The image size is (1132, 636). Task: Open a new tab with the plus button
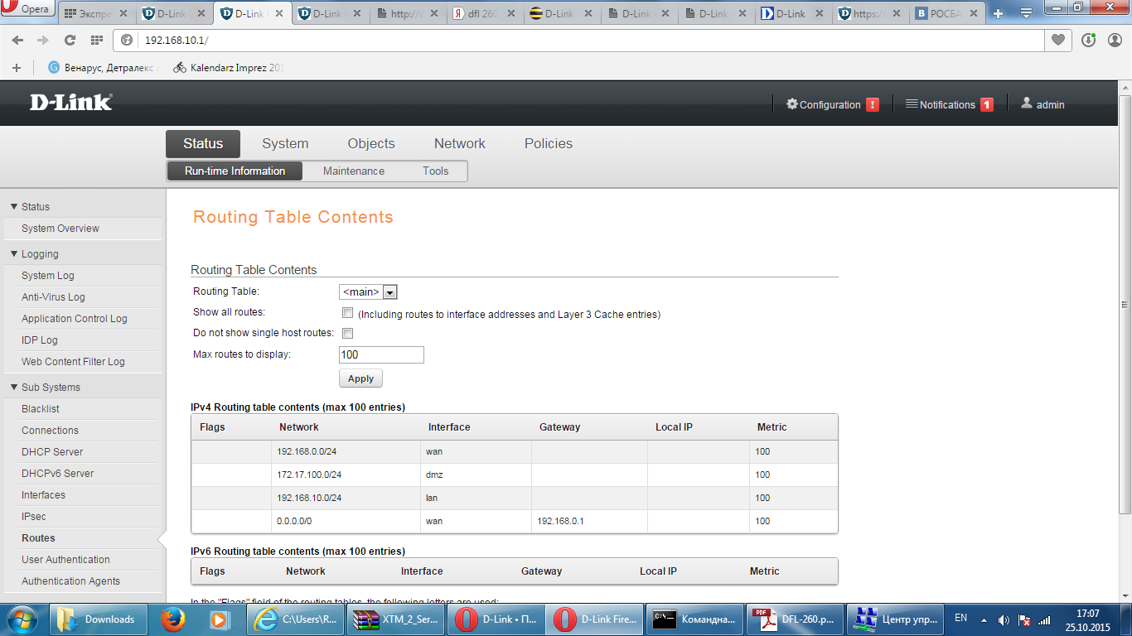998,14
